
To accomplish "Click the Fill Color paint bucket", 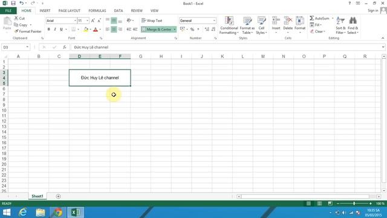I will [86, 29].
